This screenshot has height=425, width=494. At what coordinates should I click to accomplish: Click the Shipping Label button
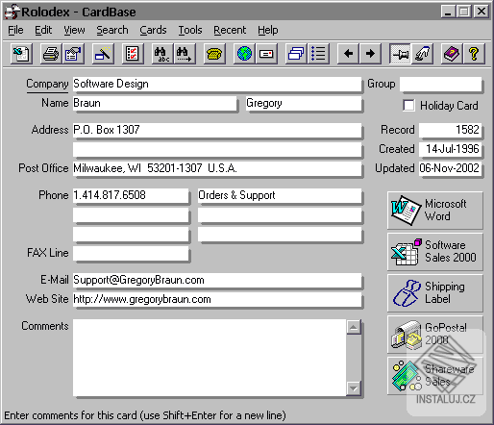(x=434, y=293)
